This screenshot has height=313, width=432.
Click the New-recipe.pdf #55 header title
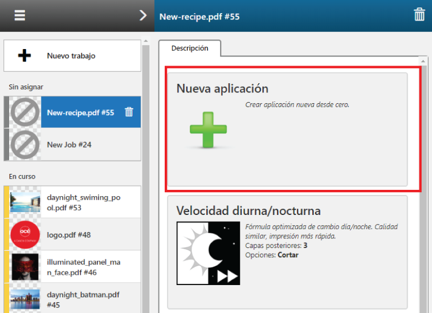click(199, 17)
